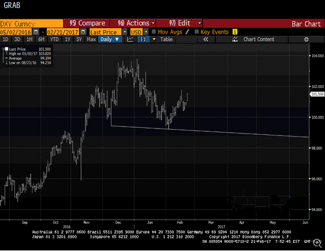
Task: Enable the Mov Avgs checkbox
Action: (x=154, y=32)
